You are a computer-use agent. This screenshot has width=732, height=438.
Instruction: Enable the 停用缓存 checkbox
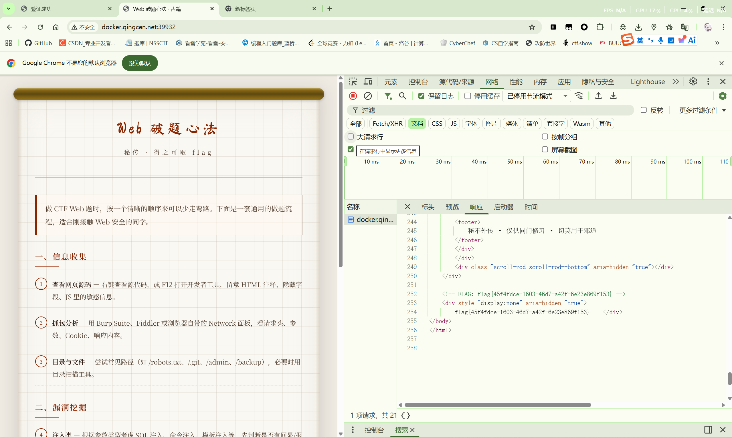[467, 96]
